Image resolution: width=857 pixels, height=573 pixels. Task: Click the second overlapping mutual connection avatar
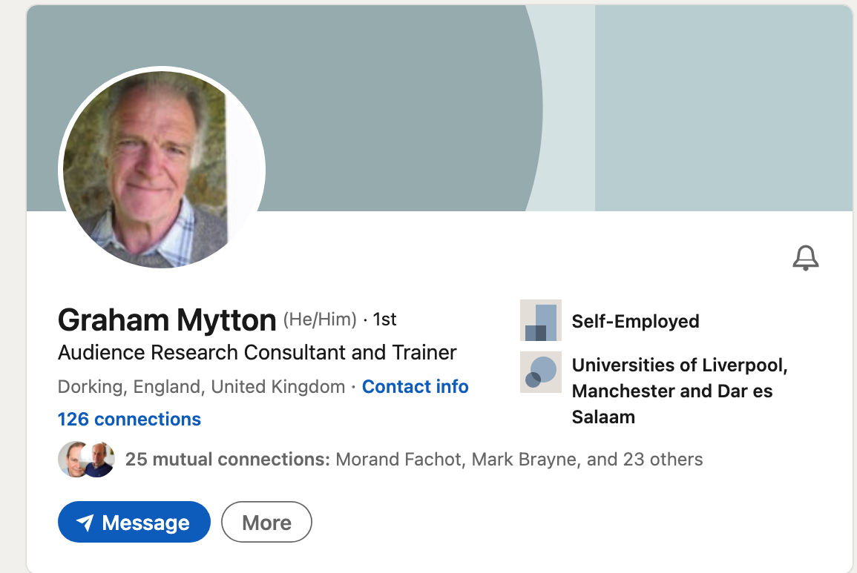pos(100,460)
